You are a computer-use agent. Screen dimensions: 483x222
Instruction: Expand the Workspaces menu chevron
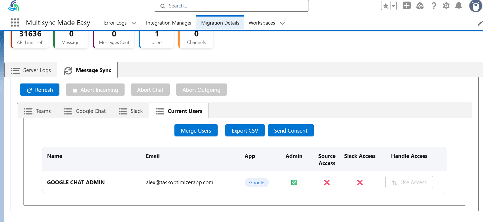pyautogui.click(x=282, y=23)
